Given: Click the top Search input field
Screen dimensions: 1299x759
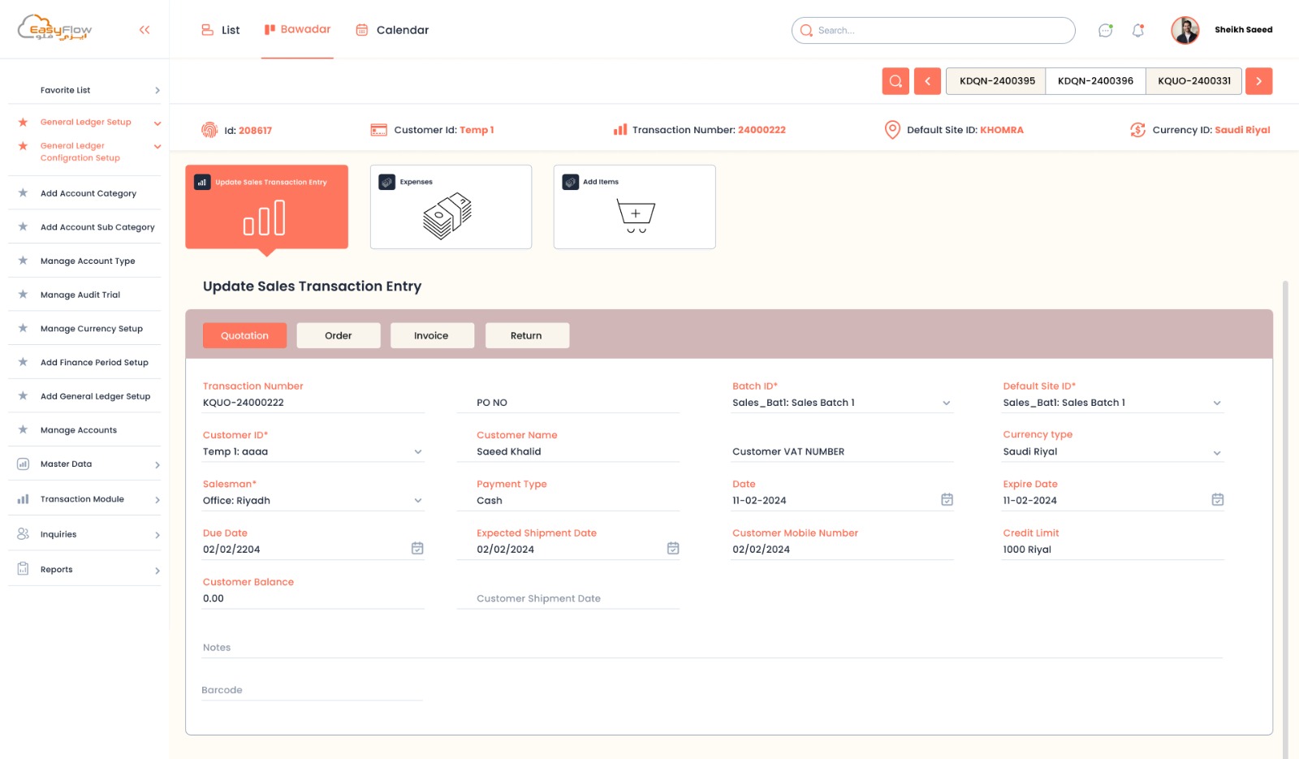Looking at the screenshot, I should 933,30.
